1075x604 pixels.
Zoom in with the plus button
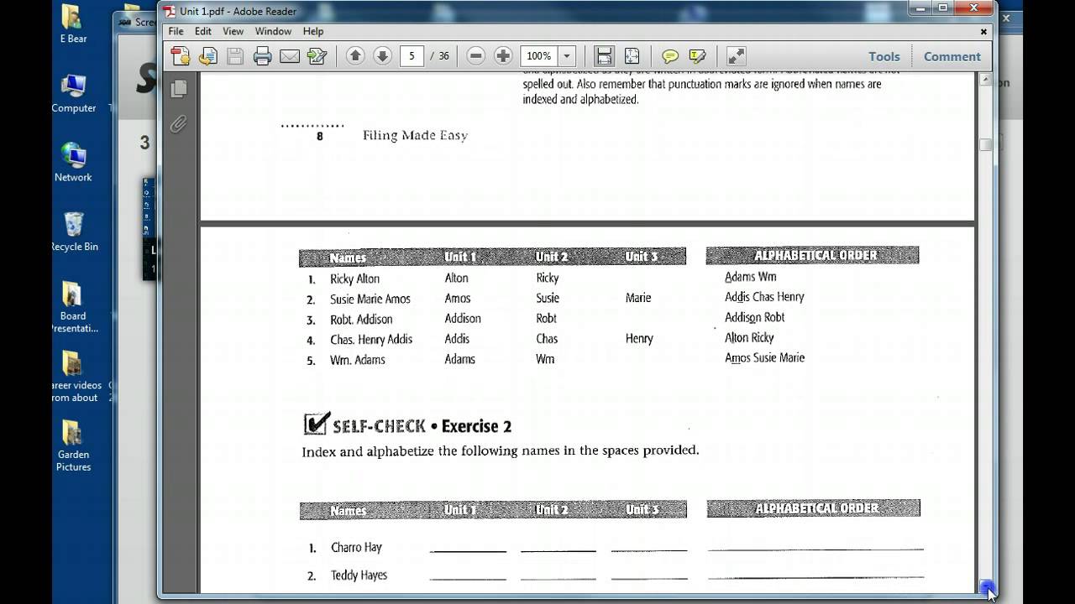tap(503, 56)
